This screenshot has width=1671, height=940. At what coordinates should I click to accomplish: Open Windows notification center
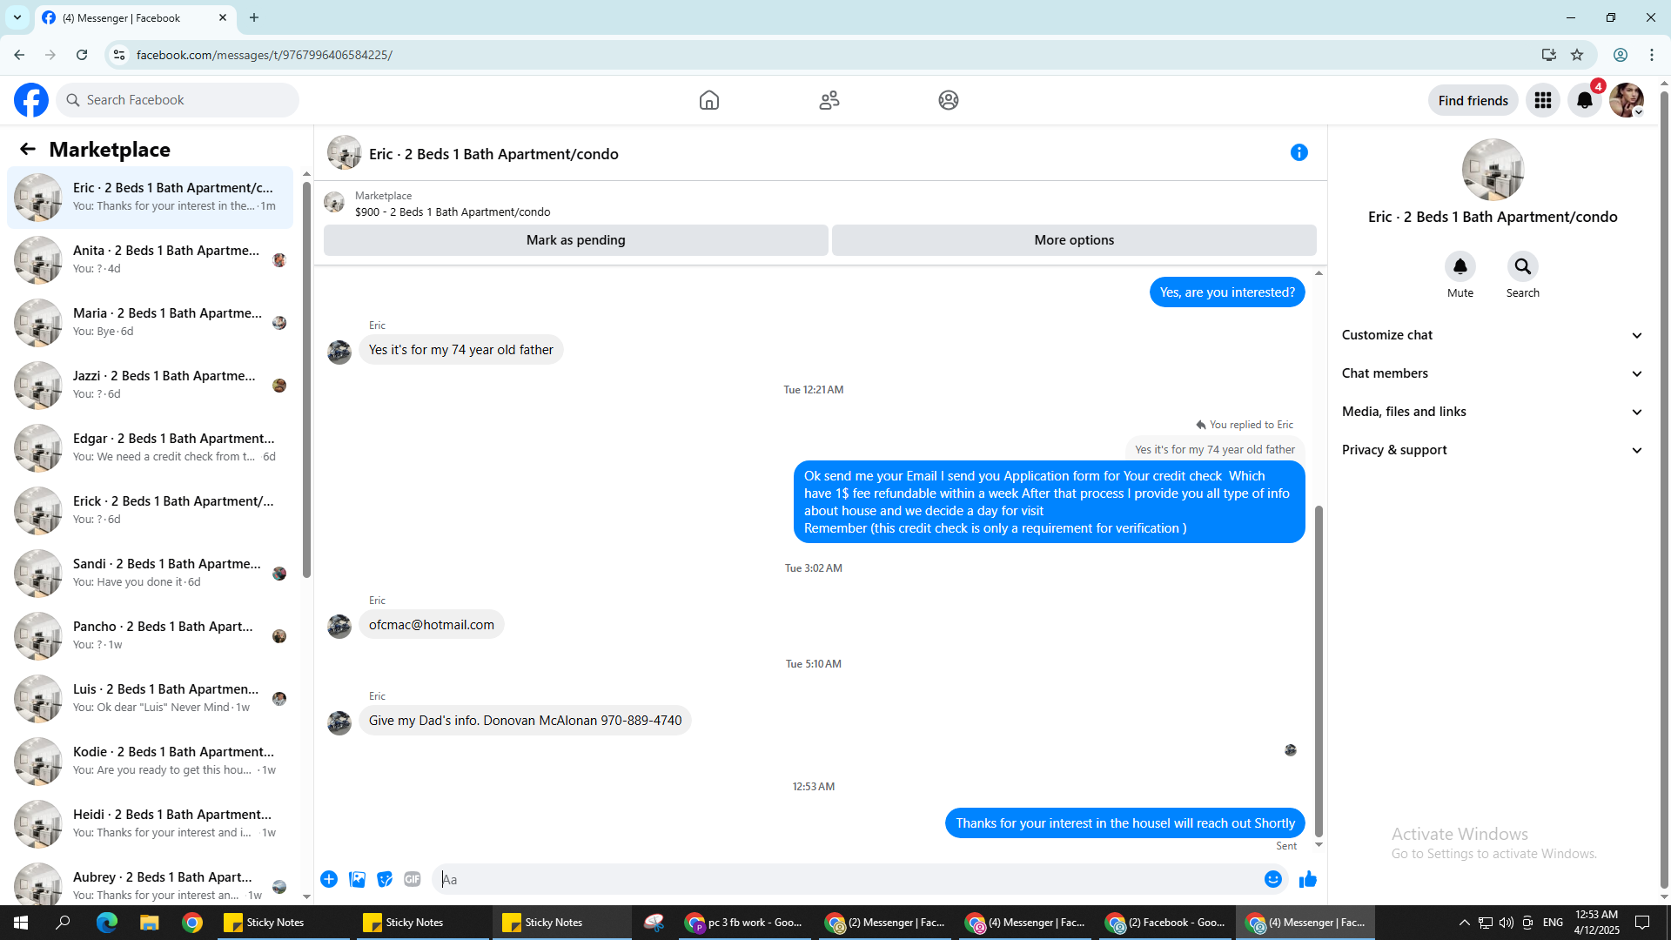pyautogui.click(x=1642, y=923)
